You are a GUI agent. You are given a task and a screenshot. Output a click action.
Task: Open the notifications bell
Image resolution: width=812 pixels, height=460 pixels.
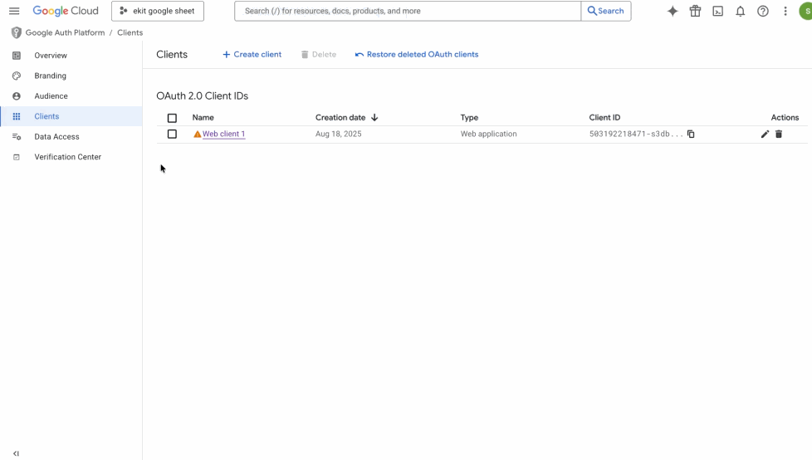tap(741, 11)
